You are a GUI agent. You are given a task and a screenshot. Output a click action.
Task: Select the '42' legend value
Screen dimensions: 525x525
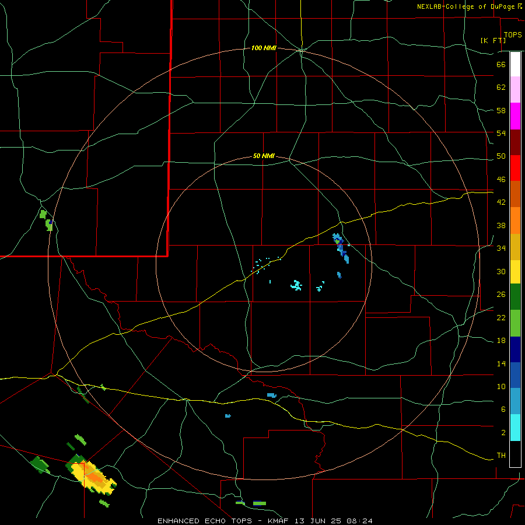pos(501,202)
